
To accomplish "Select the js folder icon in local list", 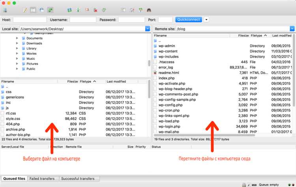I will tap(3, 108).
